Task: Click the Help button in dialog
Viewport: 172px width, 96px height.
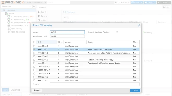Action: [x=37, y=91]
